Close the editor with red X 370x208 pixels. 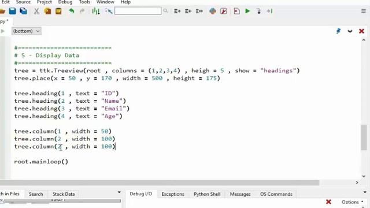[361, 31]
